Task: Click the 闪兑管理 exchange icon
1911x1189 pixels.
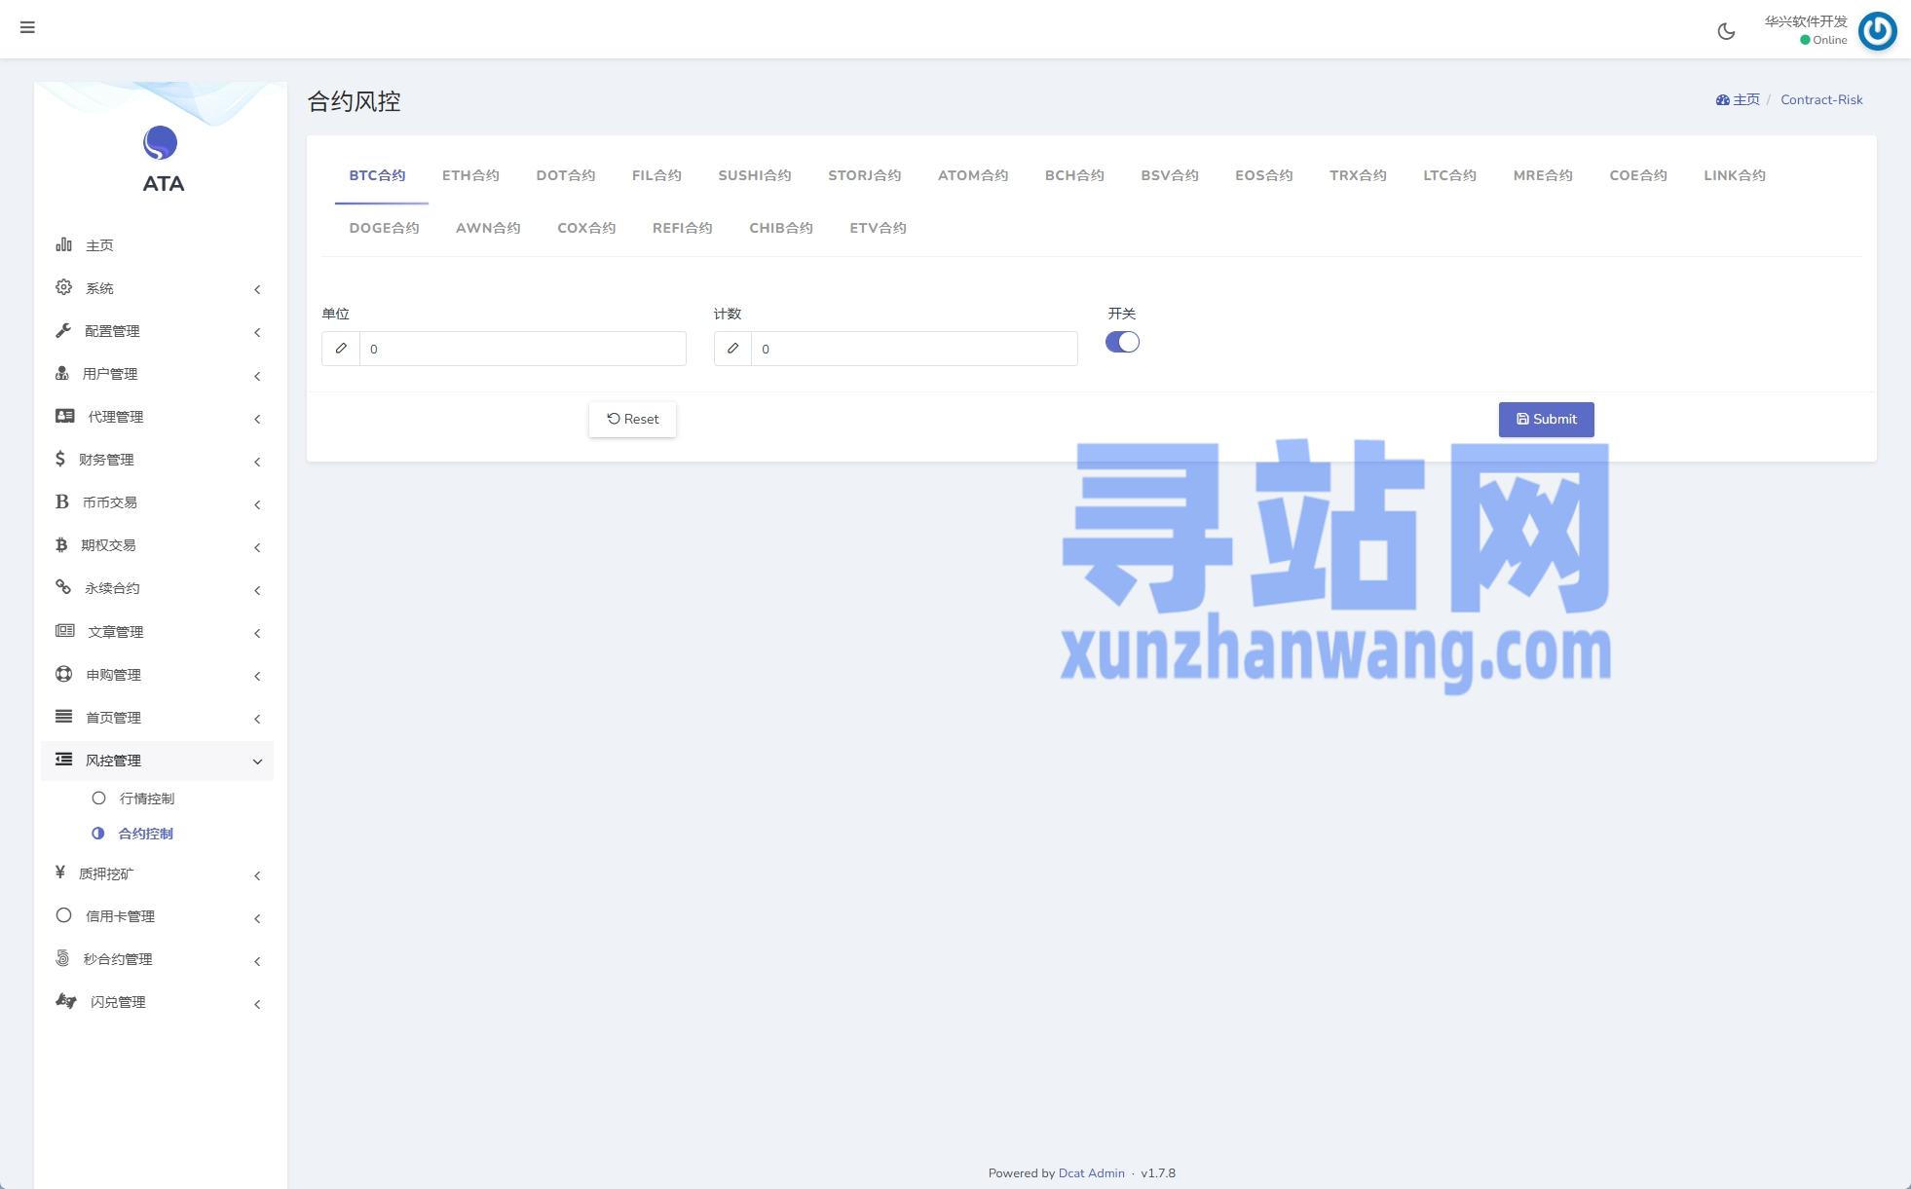Action: (66, 1001)
